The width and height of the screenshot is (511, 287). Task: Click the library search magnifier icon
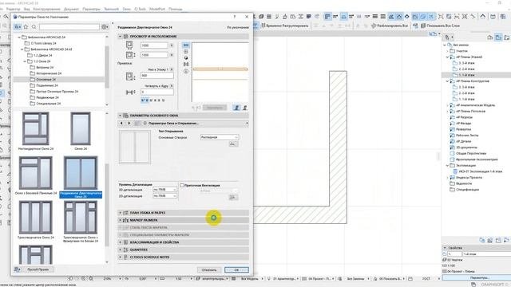click(34, 27)
